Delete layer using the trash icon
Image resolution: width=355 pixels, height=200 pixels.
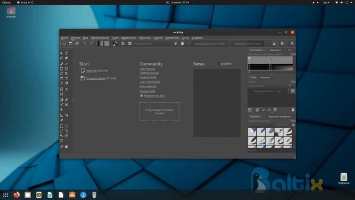pyautogui.click(x=293, y=110)
